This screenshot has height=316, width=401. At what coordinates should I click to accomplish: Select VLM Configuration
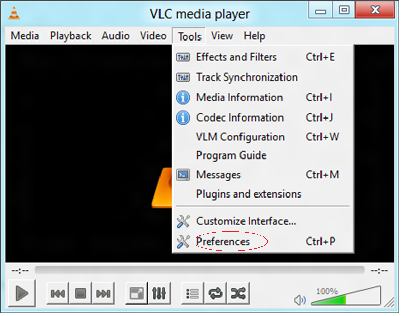click(263, 137)
